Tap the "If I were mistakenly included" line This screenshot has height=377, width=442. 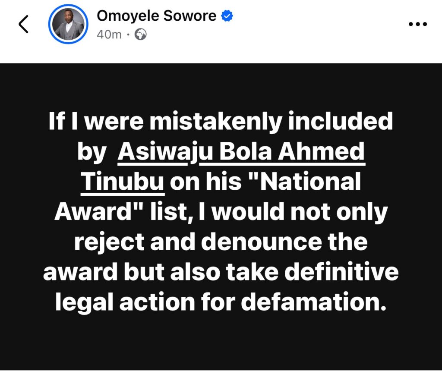point(221,122)
